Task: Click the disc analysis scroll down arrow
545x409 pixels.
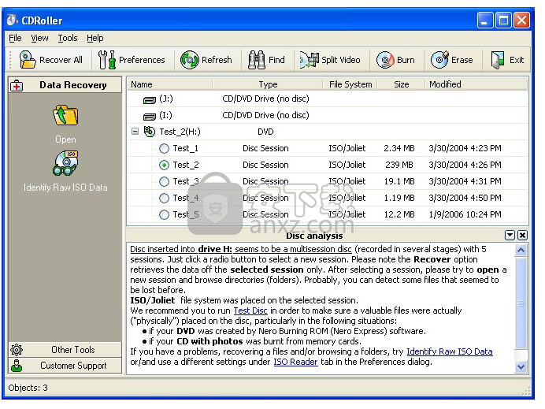Action: [x=521, y=366]
